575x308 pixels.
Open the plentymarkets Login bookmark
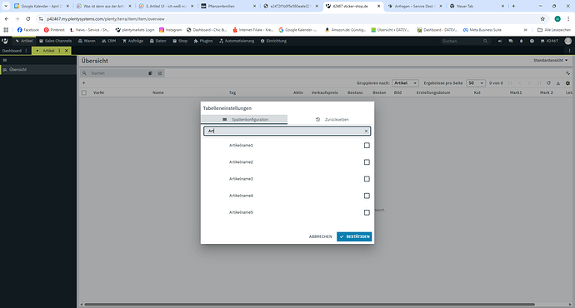[134, 30]
